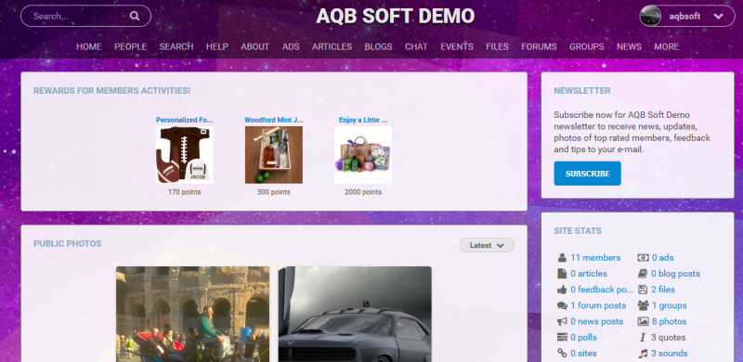
Task: Click the search magnifier icon
Action: click(x=135, y=16)
